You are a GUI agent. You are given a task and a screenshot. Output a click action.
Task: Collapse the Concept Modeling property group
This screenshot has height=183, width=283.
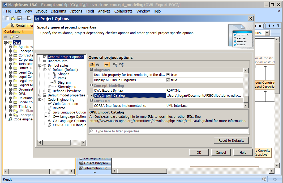[91, 85]
